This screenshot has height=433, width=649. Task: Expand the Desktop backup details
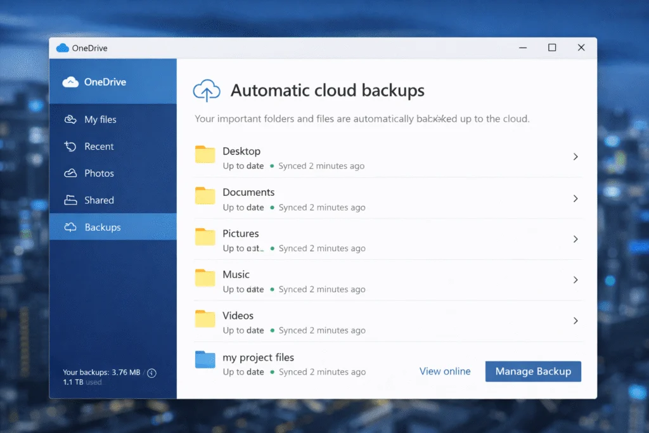click(575, 157)
